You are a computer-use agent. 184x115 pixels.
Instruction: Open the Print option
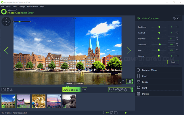pos(159,88)
